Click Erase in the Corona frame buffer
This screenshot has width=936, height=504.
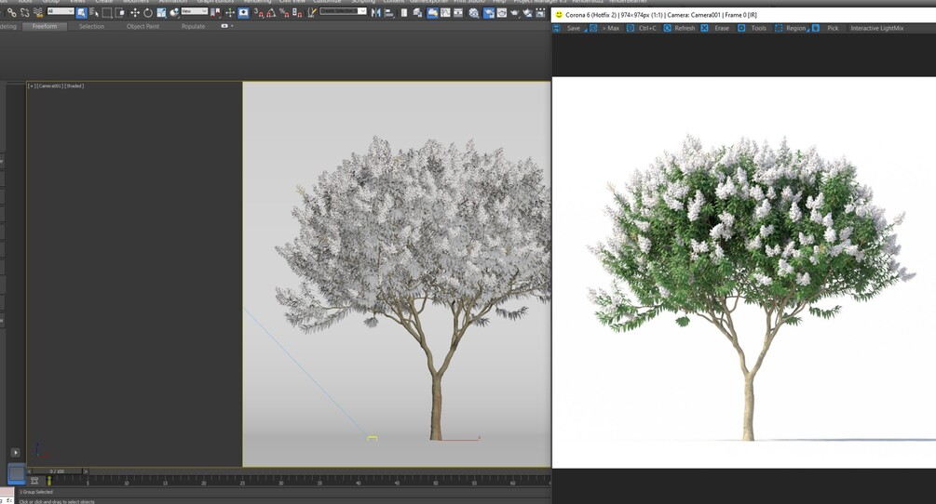tap(715, 28)
